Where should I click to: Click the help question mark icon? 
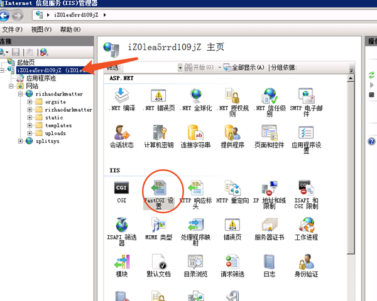371,141
